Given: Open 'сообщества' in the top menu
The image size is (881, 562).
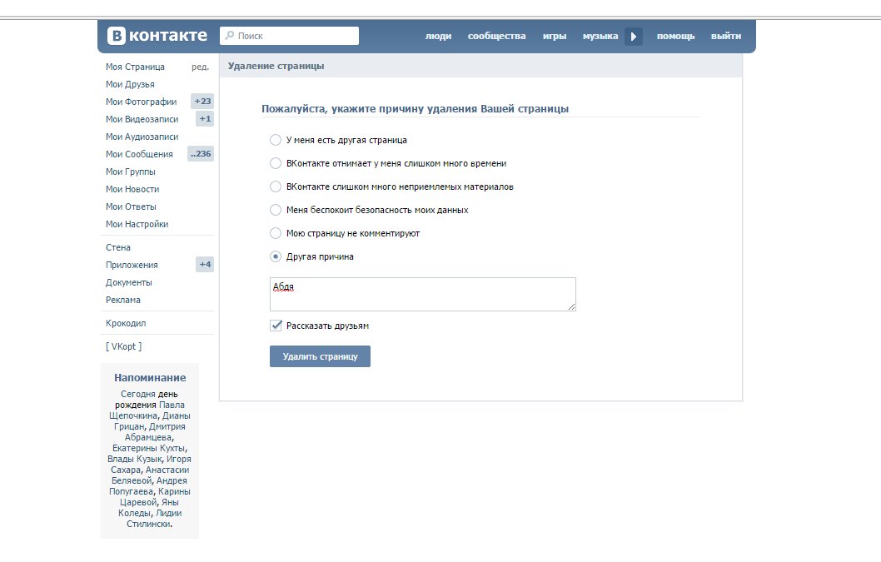Looking at the screenshot, I should (x=496, y=36).
